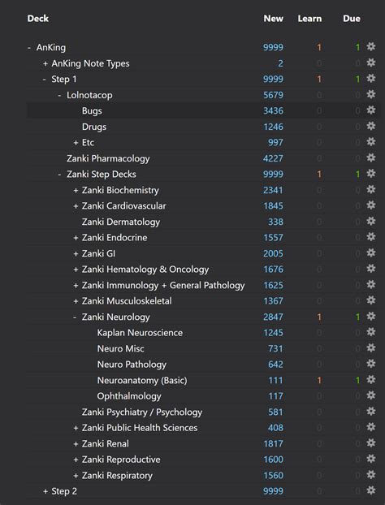This screenshot has height=505, width=385.
Task: Open Zanki Psychiatry / Psychology deck
Action: pos(142,412)
